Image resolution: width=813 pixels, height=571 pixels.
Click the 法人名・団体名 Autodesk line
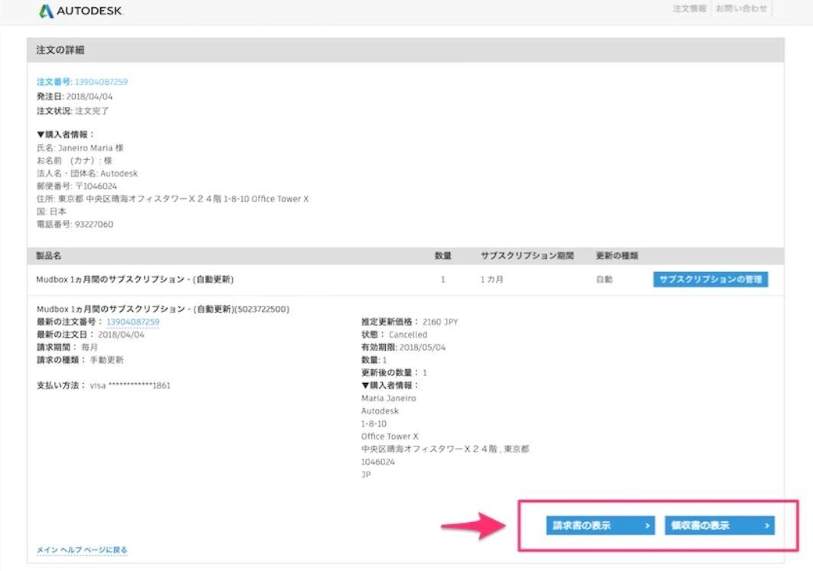(x=87, y=174)
